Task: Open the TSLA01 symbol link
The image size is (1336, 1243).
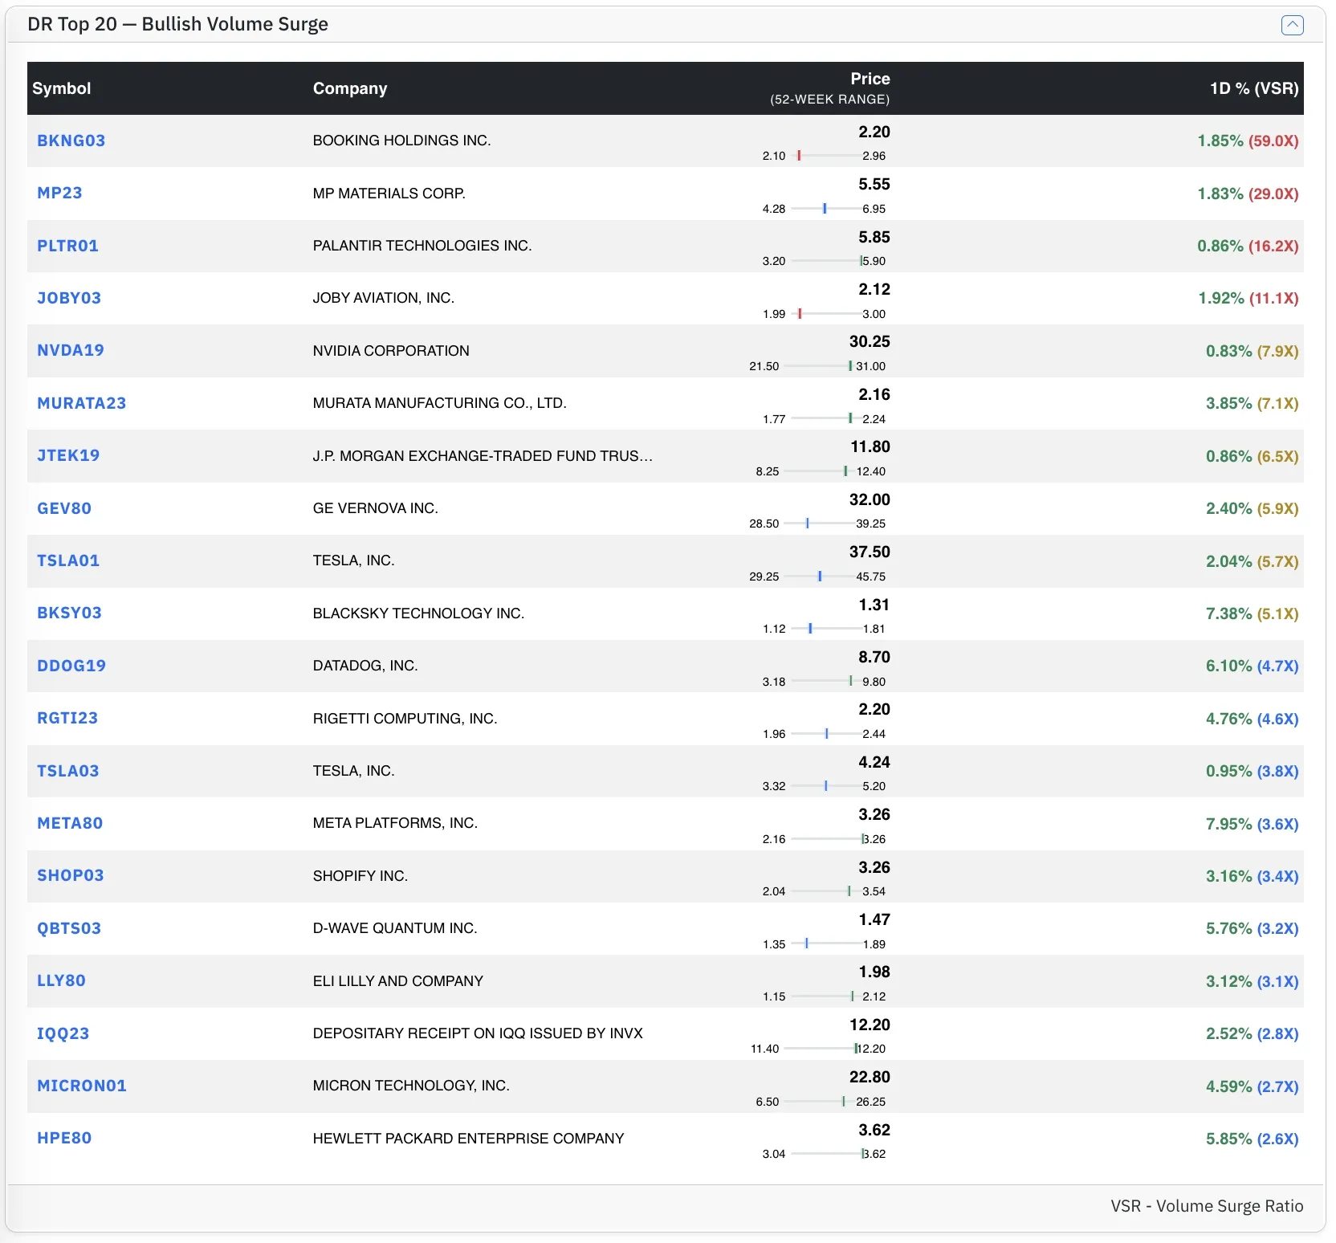Action: [68, 560]
